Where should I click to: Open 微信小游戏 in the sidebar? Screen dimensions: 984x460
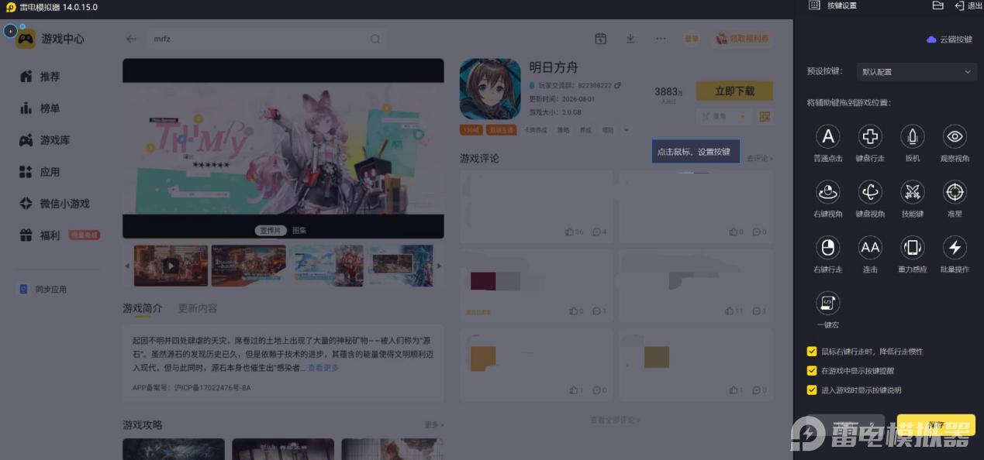coord(54,204)
